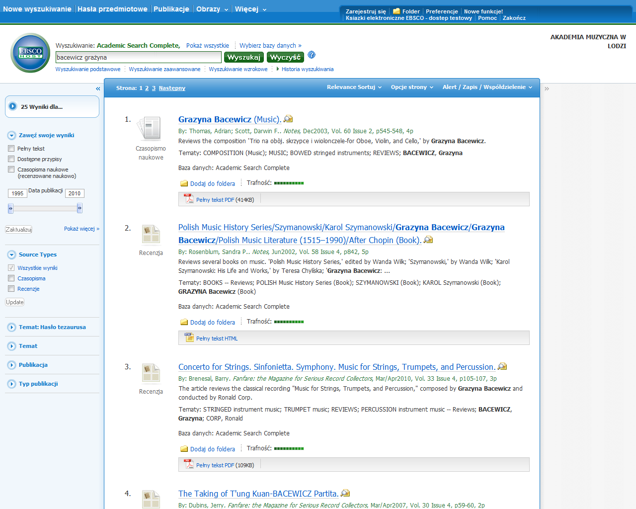Click Pokaż więcej in sidebar

(81, 229)
